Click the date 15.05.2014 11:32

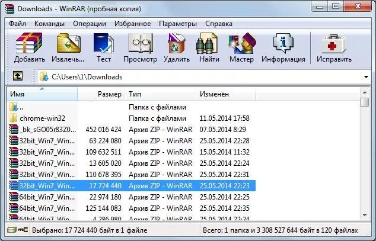click(224, 152)
